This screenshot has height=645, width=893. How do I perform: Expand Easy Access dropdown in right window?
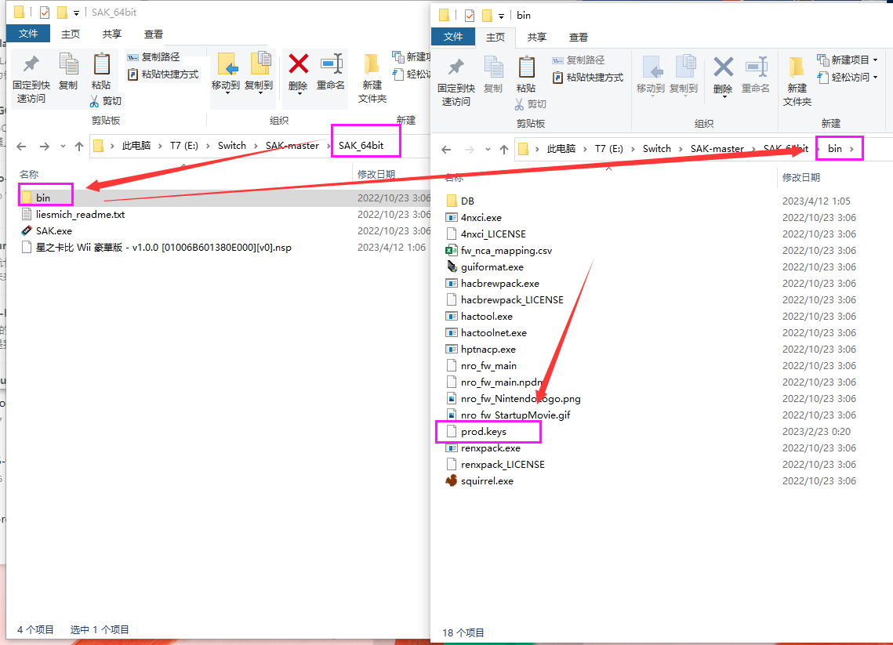tap(848, 77)
